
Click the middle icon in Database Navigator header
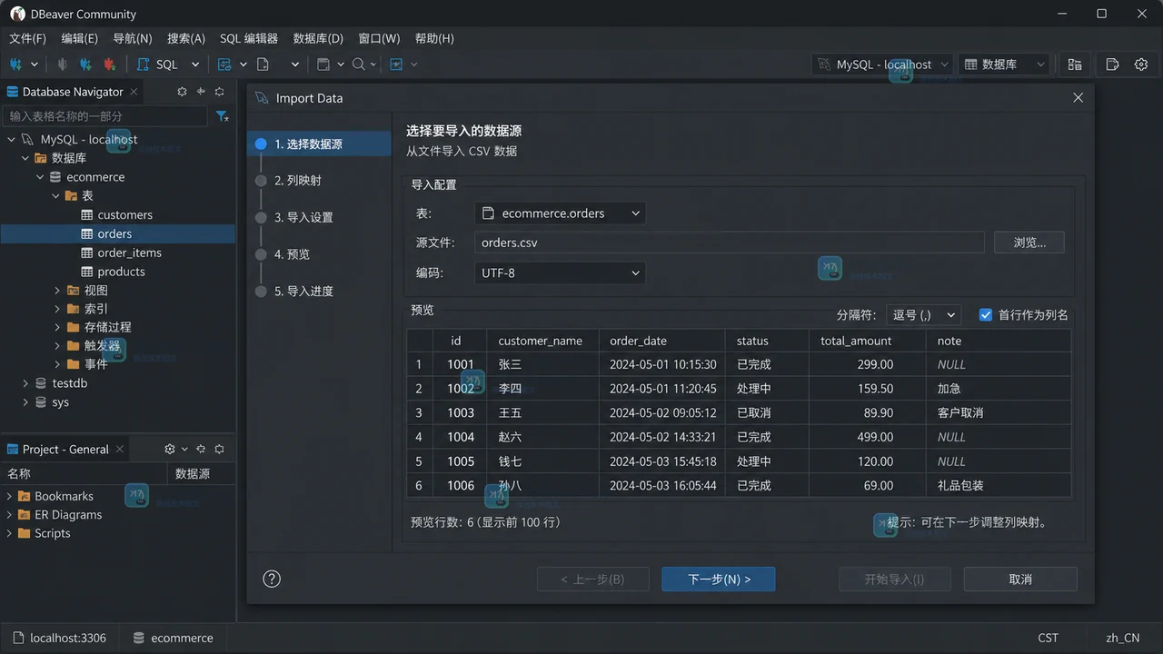click(x=201, y=92)
